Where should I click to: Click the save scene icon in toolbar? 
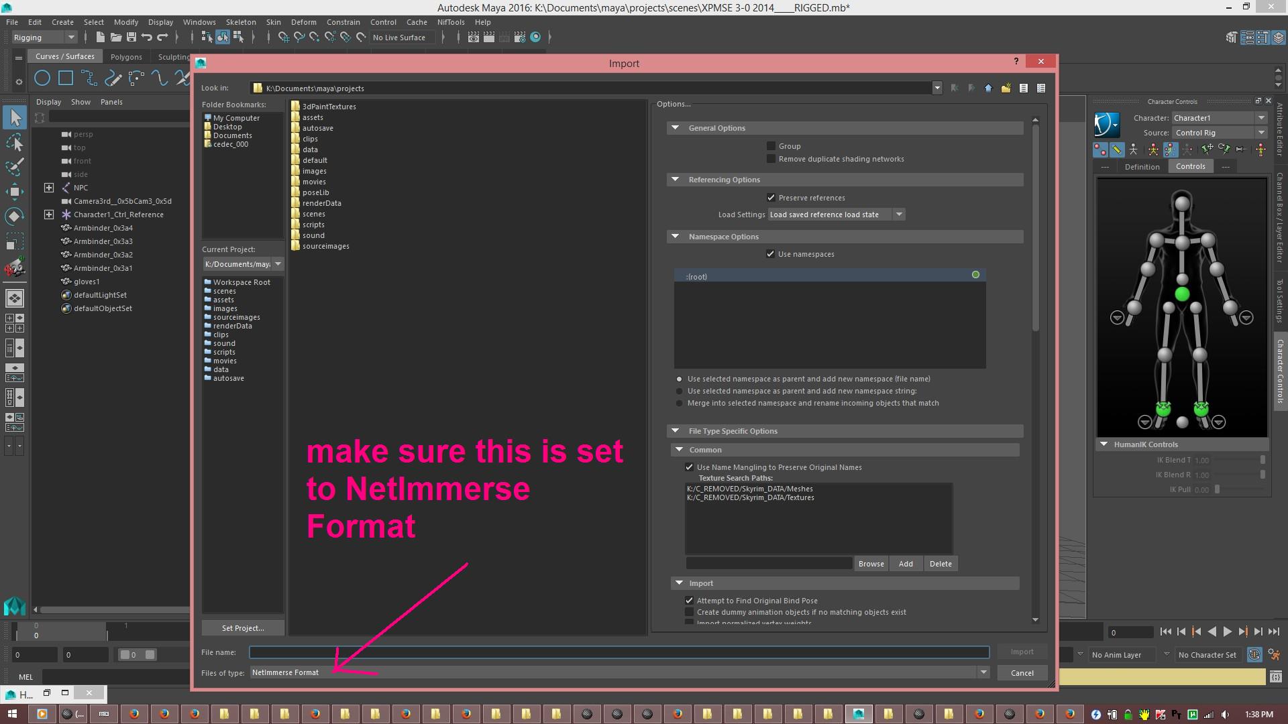131,37
